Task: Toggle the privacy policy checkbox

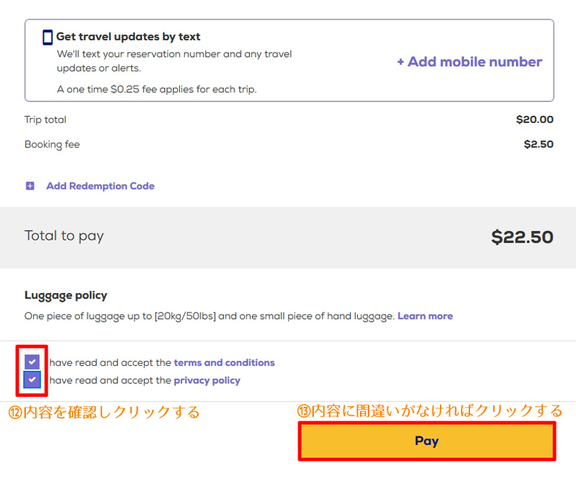Action: (32, 379)
